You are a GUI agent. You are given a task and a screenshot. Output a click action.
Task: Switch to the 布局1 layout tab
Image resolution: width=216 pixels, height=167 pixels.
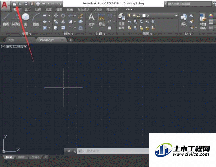[22, 157]
